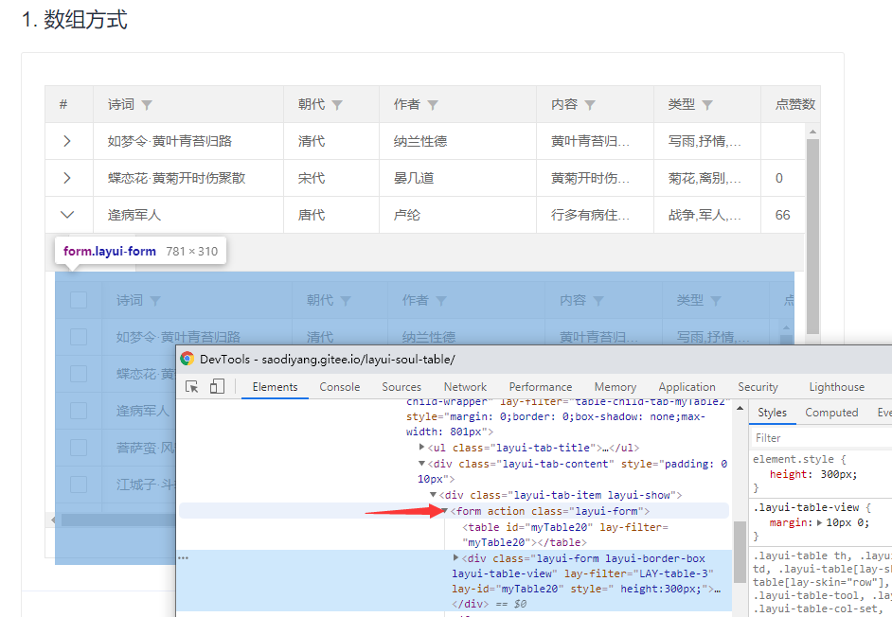Image resolution: width=892 pixels, height=617 pixels.
Task: Click the Chrome logo in DevTools title bar
Action: (x=187, y=359)
